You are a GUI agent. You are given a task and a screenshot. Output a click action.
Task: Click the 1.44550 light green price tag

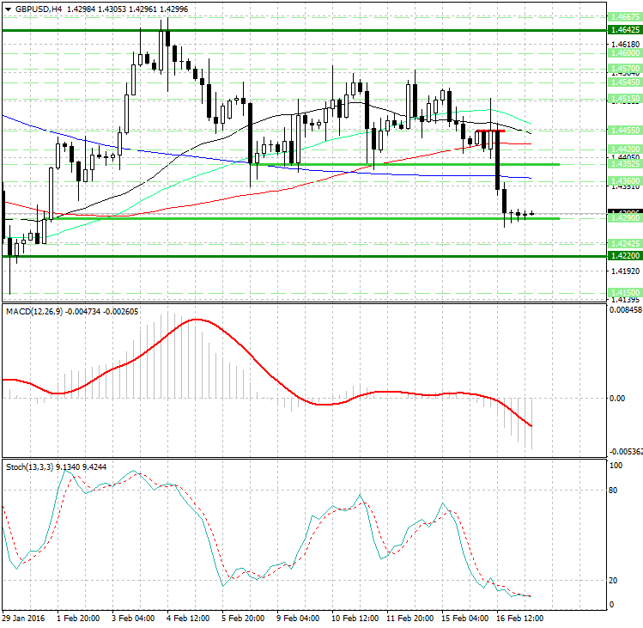click(624, 131)
